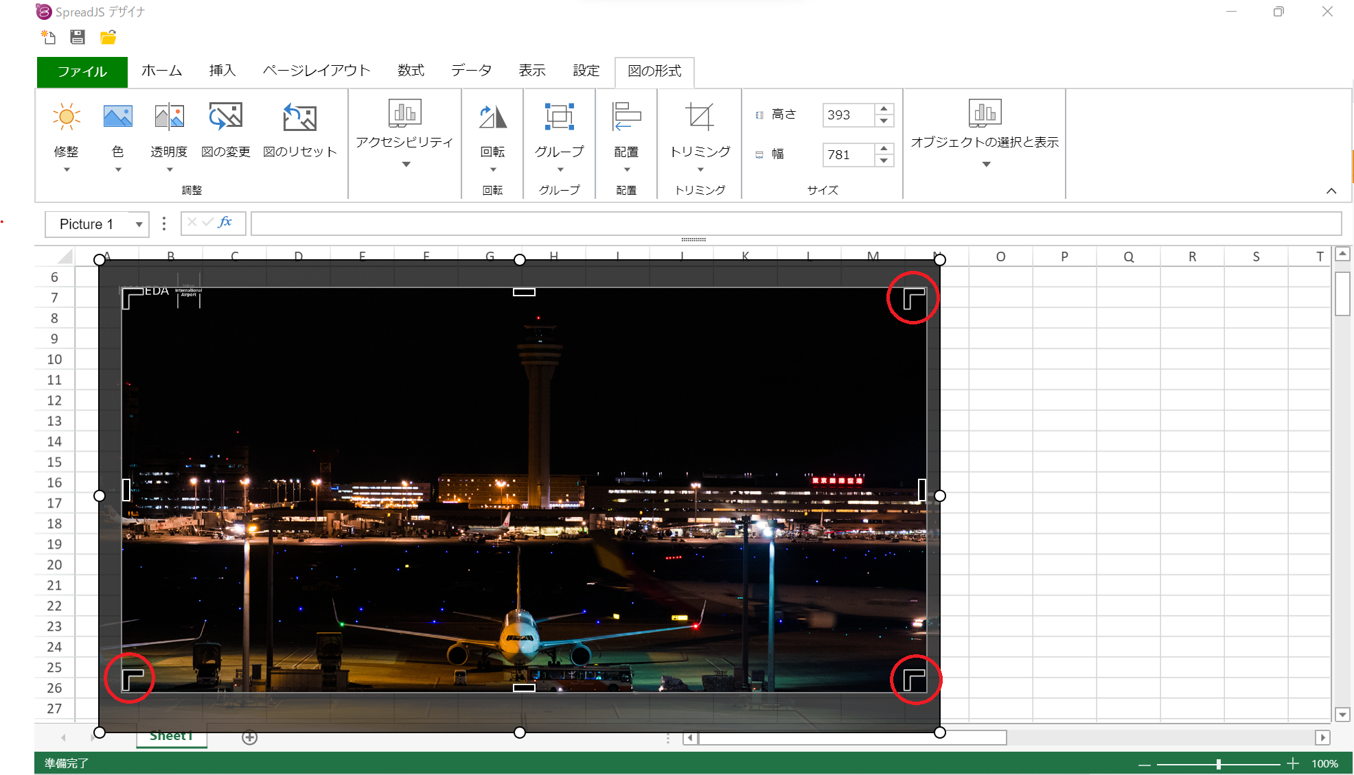Click the zoom in plus icon
The width and height of the screenshot is (1354, 775).
click(1293, 763)
